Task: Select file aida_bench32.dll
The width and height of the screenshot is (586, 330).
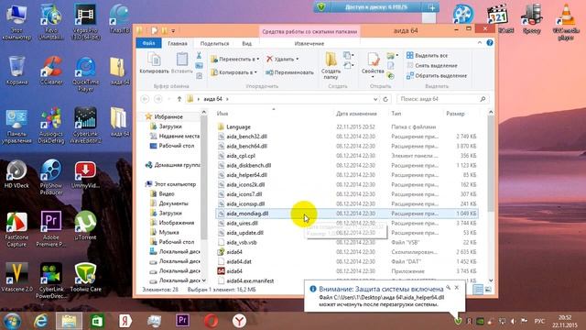Action: [x=246, y=137]
